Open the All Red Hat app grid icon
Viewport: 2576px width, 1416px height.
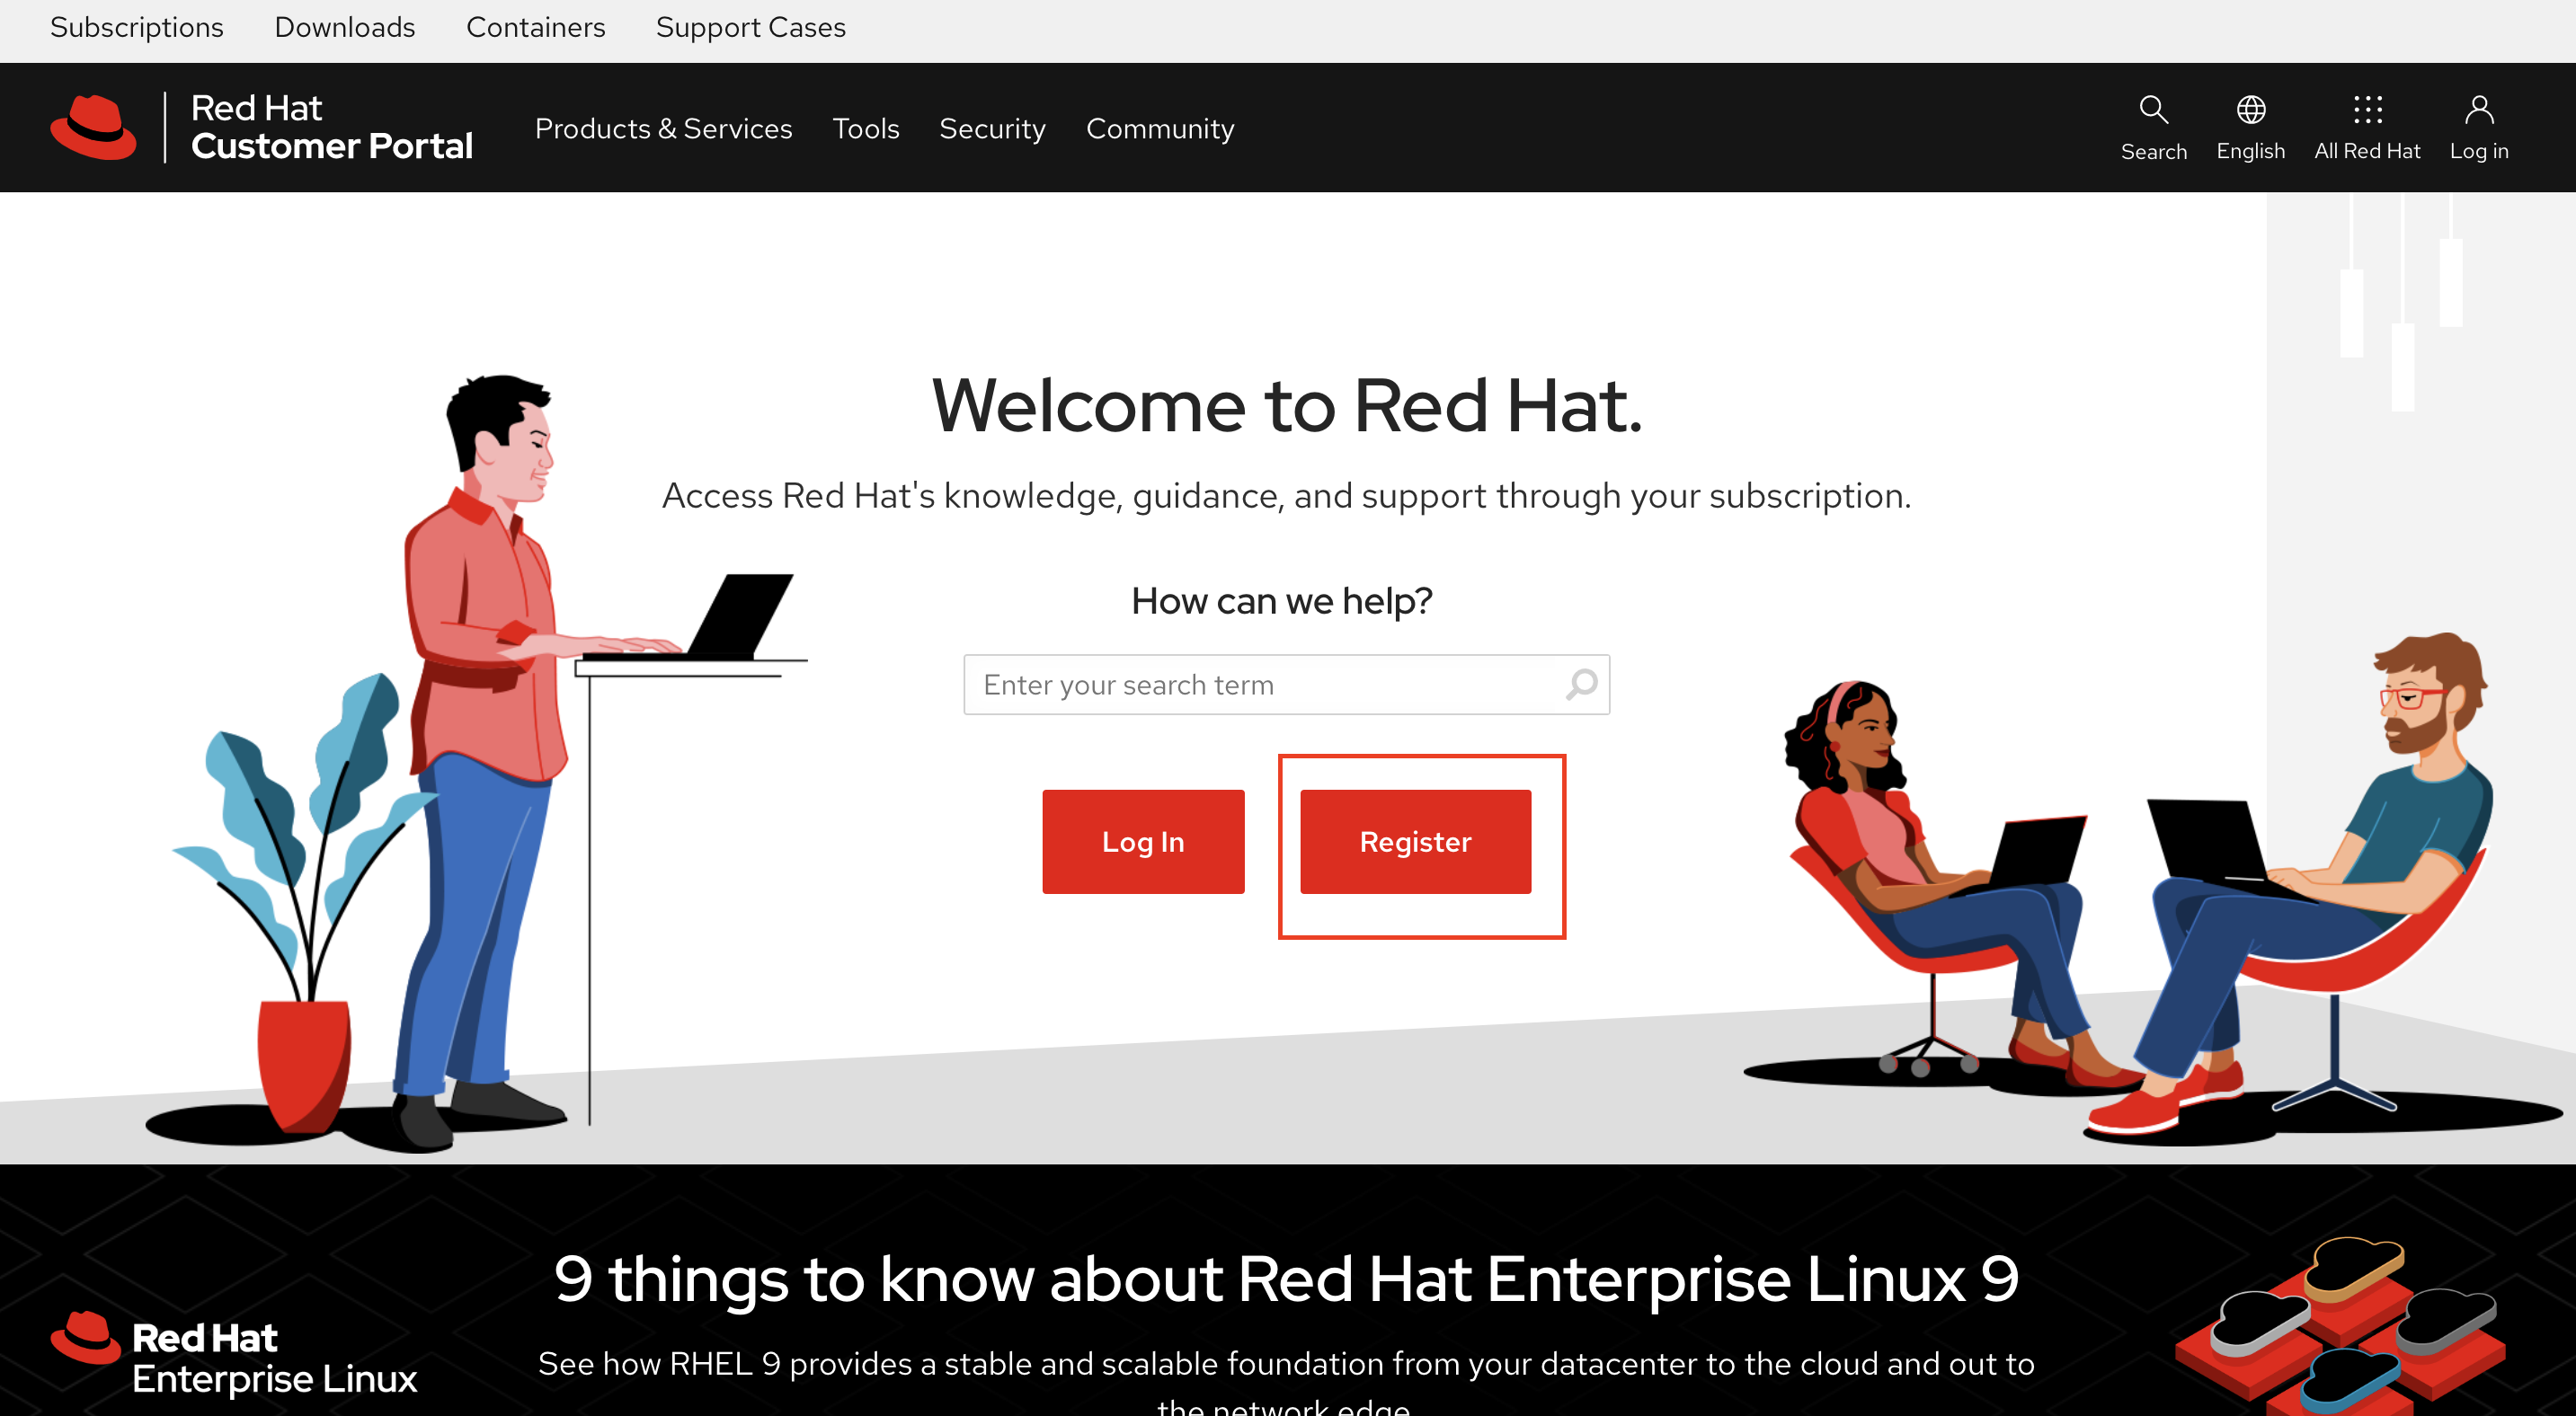2367,110
